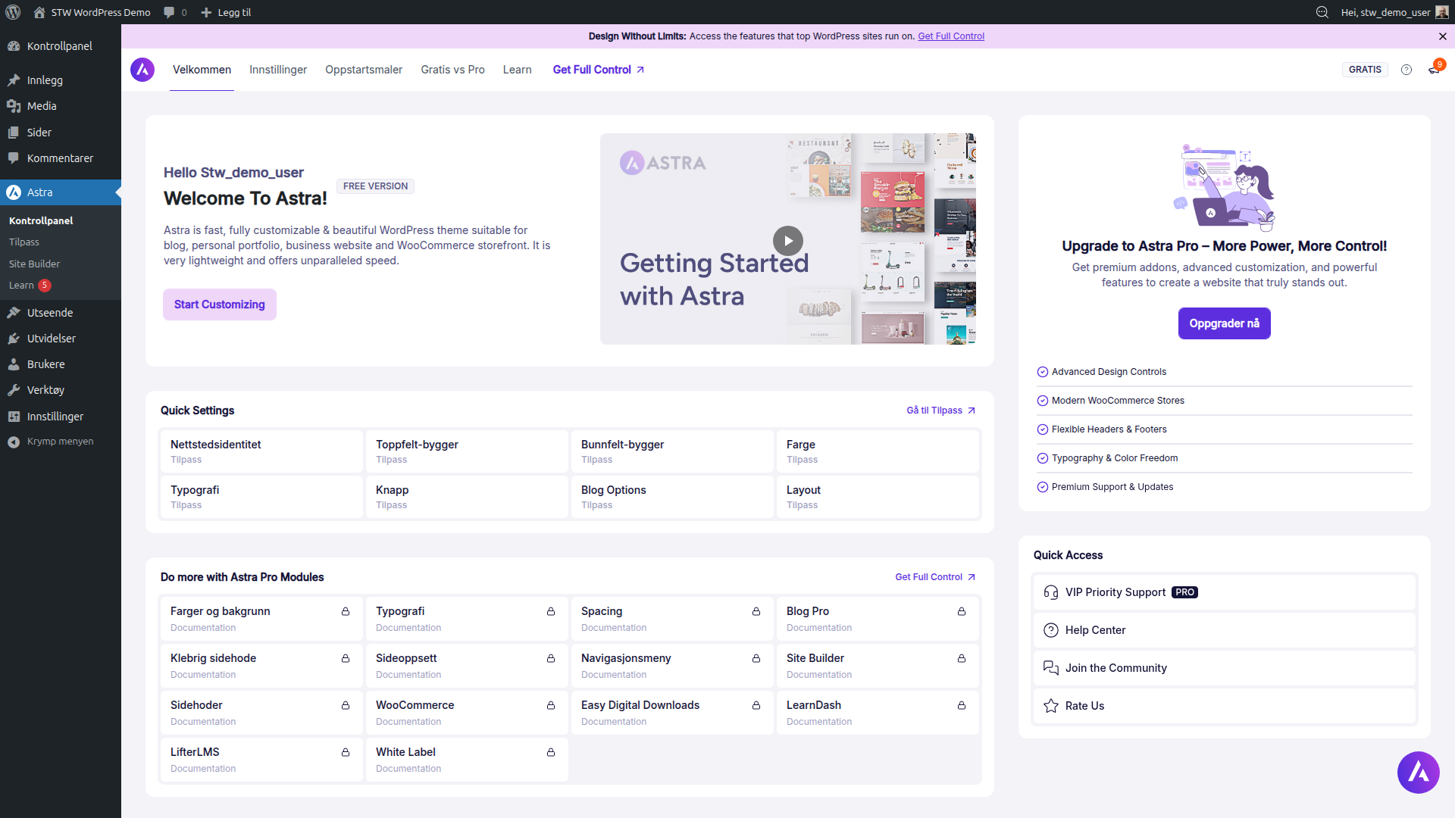Image resolution: width=1455 pixels, height=818 pixels.
Task: Open Bunnfelt-bygger quick setting
Action: (x=672, y=451)
